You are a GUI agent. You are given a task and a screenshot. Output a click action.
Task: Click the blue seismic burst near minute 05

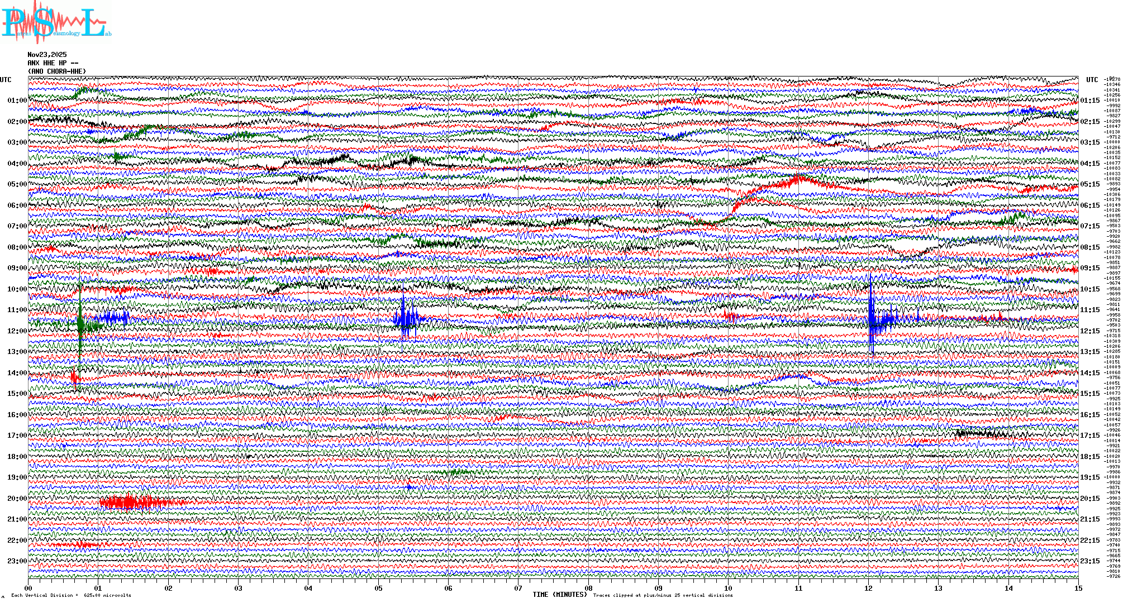pyautogui.click(x=406, y=319)
